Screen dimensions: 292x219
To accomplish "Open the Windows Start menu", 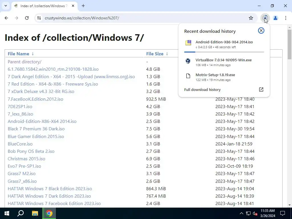I will 7,213.
